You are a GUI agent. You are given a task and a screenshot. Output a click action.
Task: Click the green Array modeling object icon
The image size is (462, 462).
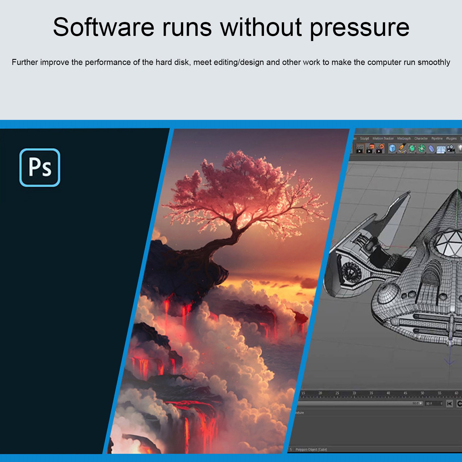[422, 148]
